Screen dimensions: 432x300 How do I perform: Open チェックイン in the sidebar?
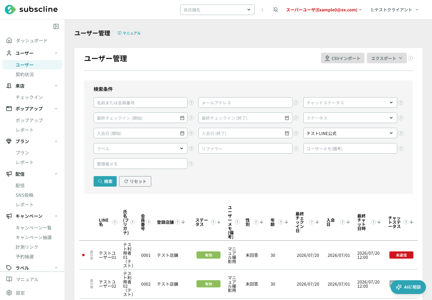(29, 97)
